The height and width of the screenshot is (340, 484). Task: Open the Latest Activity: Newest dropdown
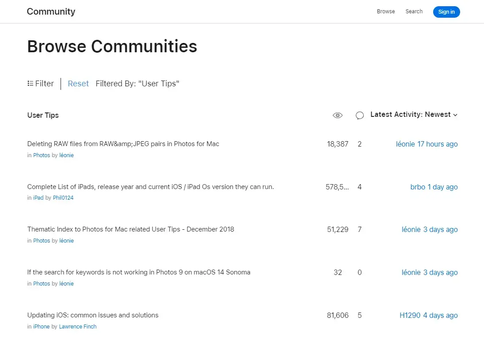pos(413,114)
